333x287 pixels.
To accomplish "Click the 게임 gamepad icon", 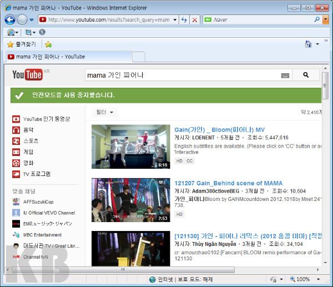I will coord(16,152).
